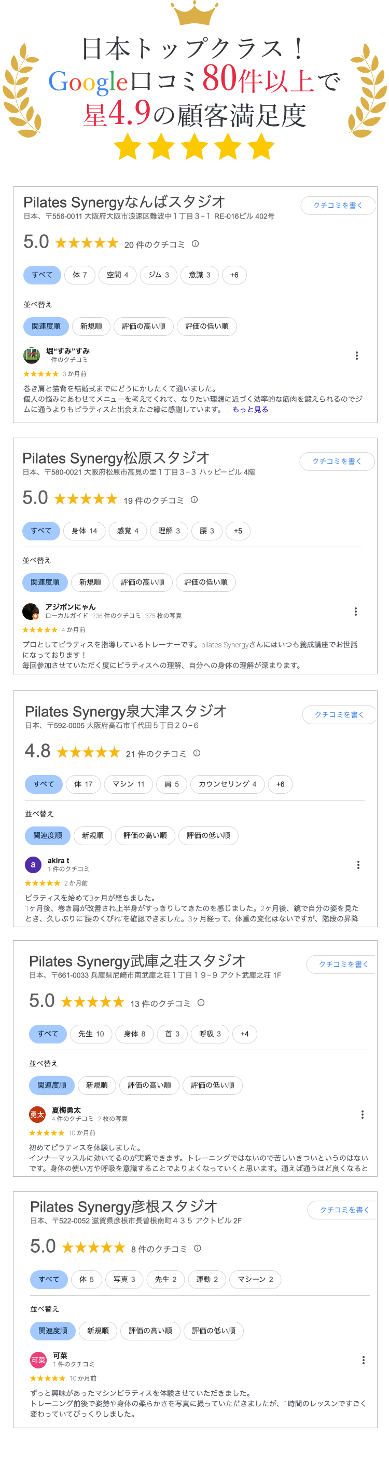This screenshot has height=1465, width=389.
Task: Open three-dot menu on アジポンにゃん review
Action: pyautogui.click(x=355, y=612)
